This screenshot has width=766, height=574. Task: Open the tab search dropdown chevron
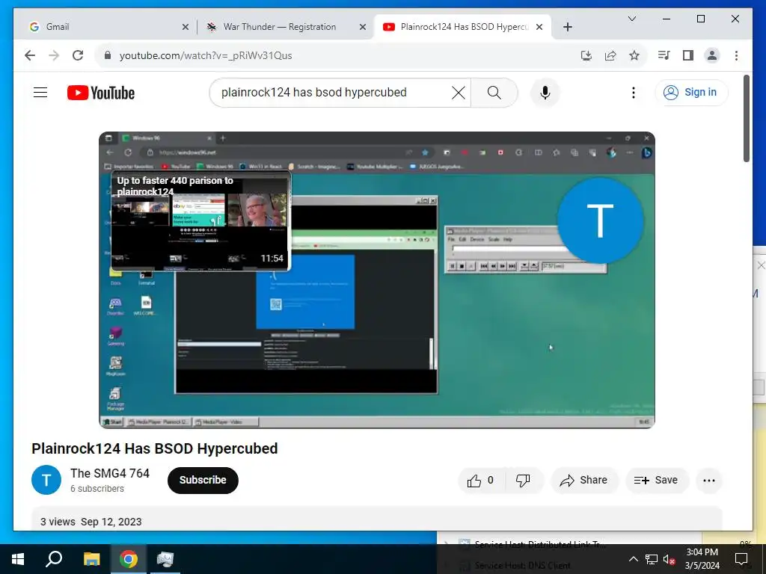(x=631, y=19)
